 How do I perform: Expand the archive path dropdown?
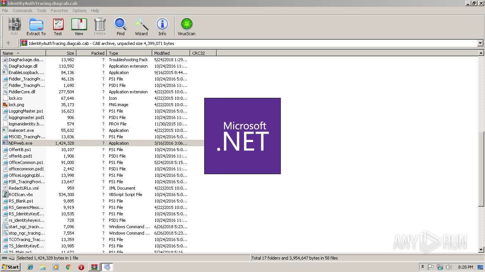tap(480, 43)
